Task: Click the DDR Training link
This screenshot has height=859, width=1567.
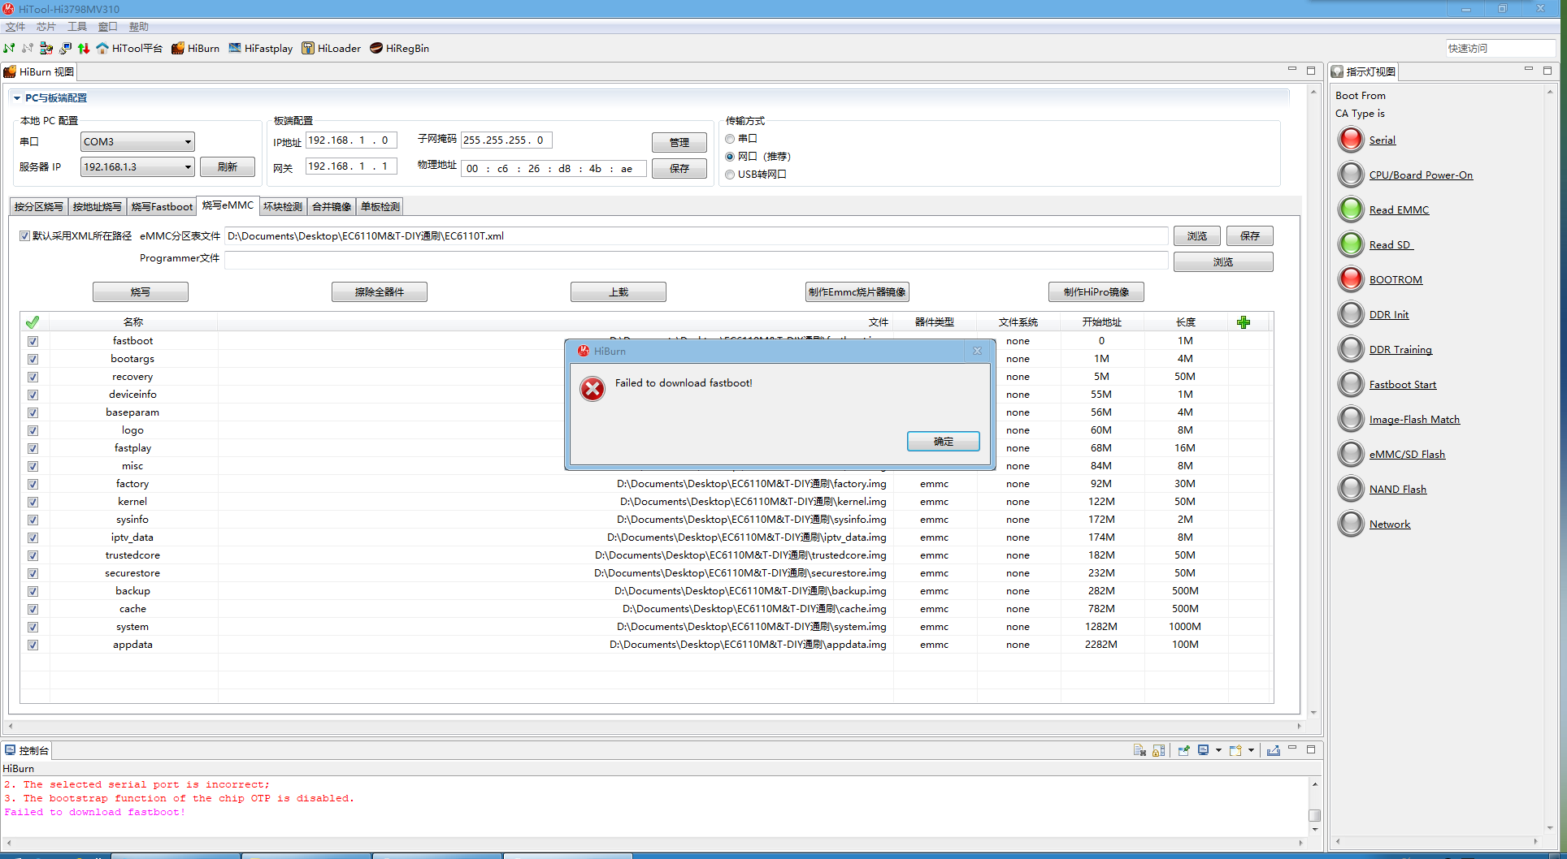Action: point(1400,350)
